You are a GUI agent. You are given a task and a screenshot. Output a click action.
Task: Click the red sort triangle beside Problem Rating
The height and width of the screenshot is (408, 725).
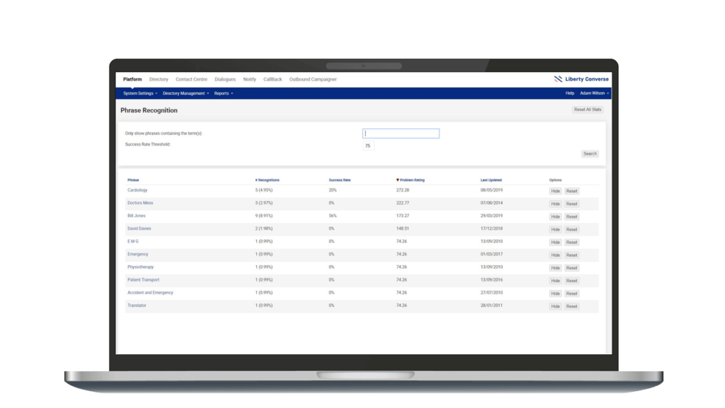point(396,180)
